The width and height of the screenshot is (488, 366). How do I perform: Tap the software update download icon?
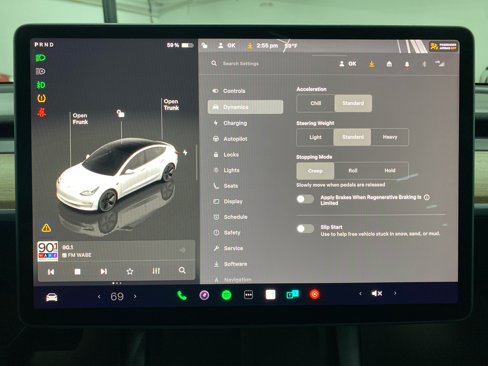click(x=371, y=64)
